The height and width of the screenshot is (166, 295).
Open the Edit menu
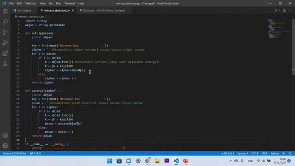[19, 3]
